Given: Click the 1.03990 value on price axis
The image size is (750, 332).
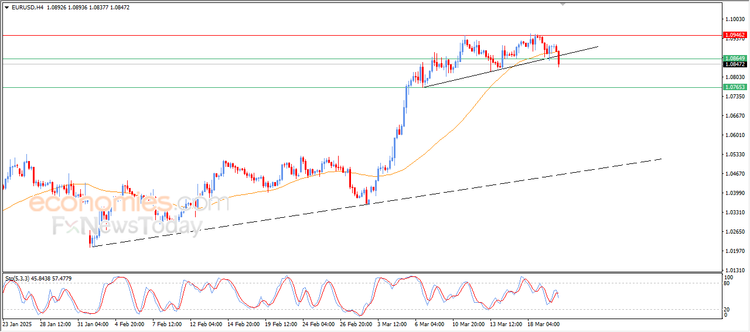Looking at the screenshot, I should pyautogui.click(x=735, y=193).
